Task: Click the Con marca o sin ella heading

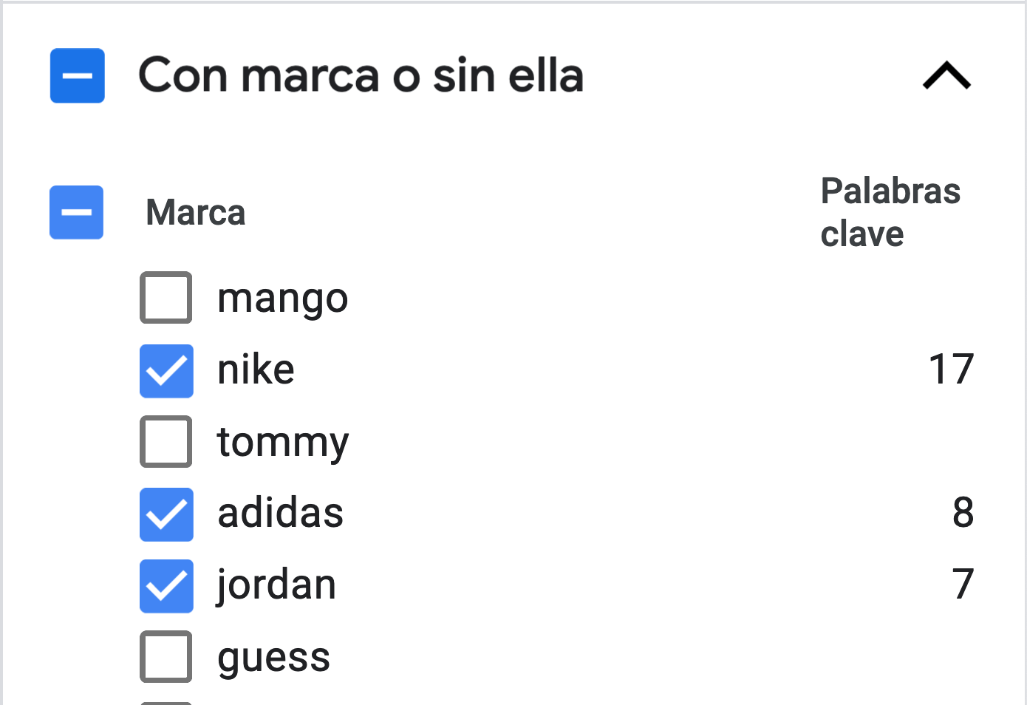Action: [x=361, y=75]
